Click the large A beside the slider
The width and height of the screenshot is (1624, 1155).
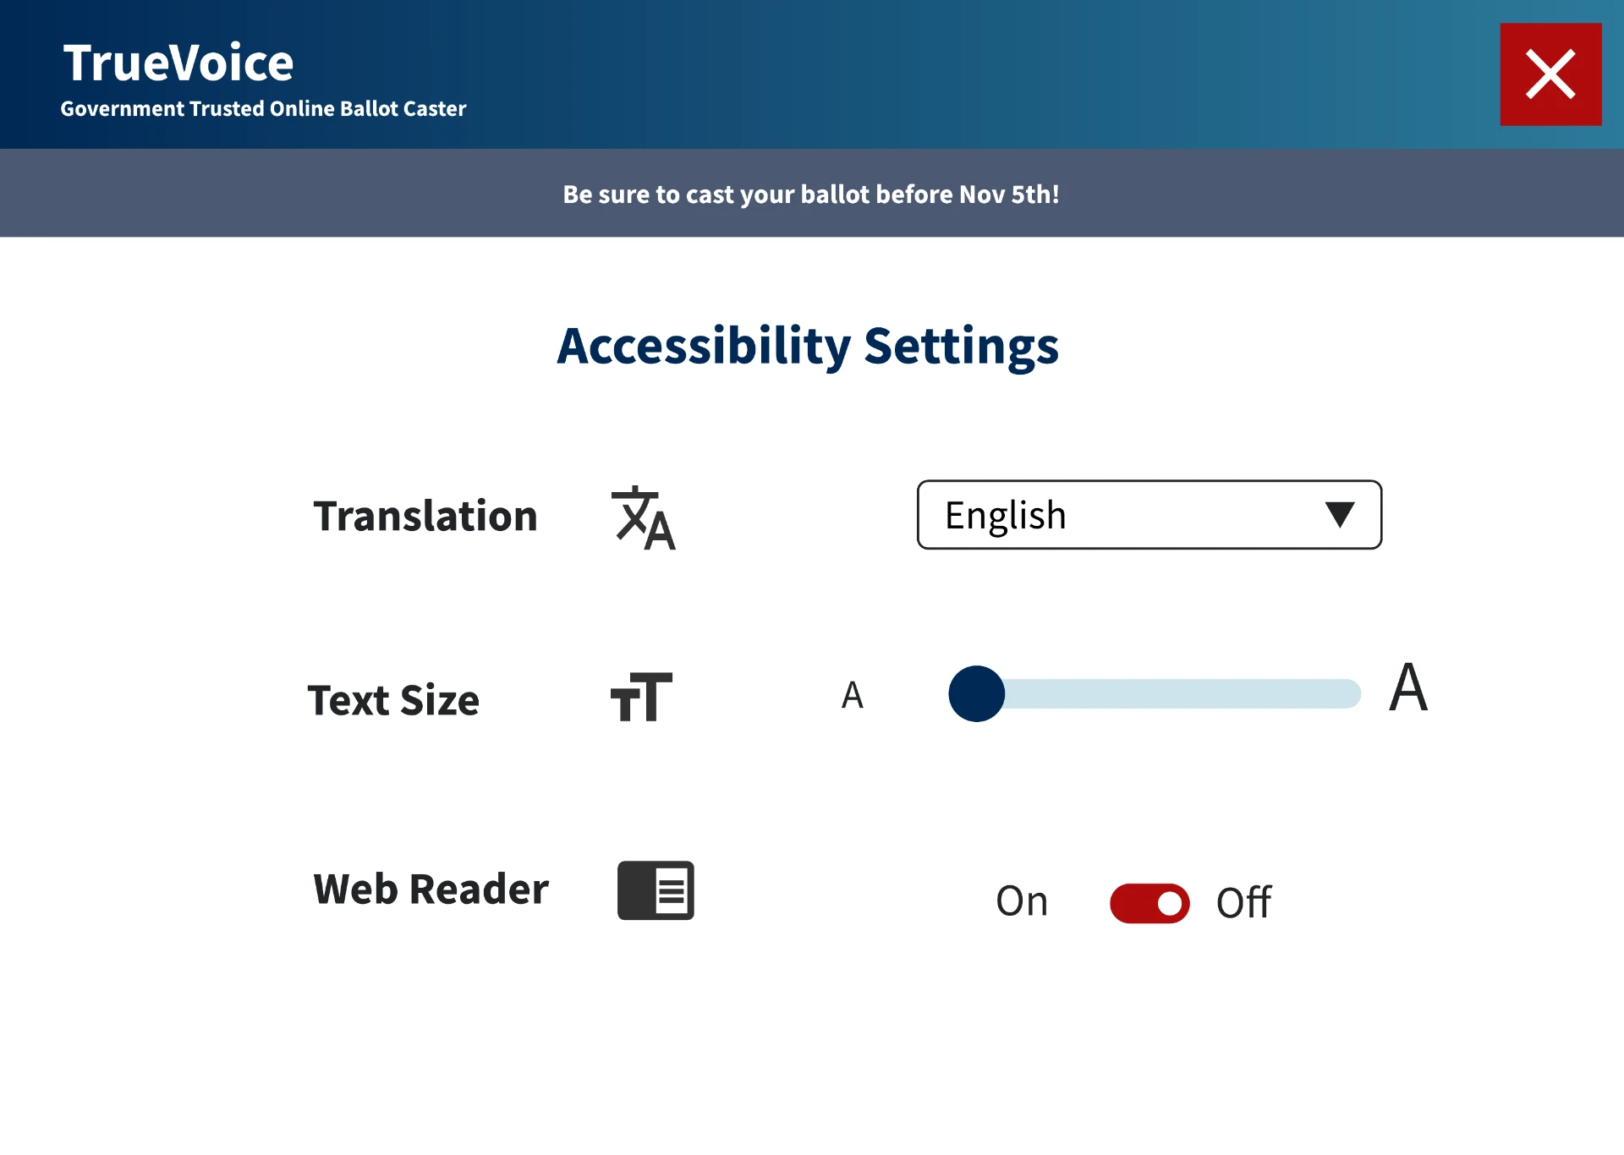tap(1408, 687)
